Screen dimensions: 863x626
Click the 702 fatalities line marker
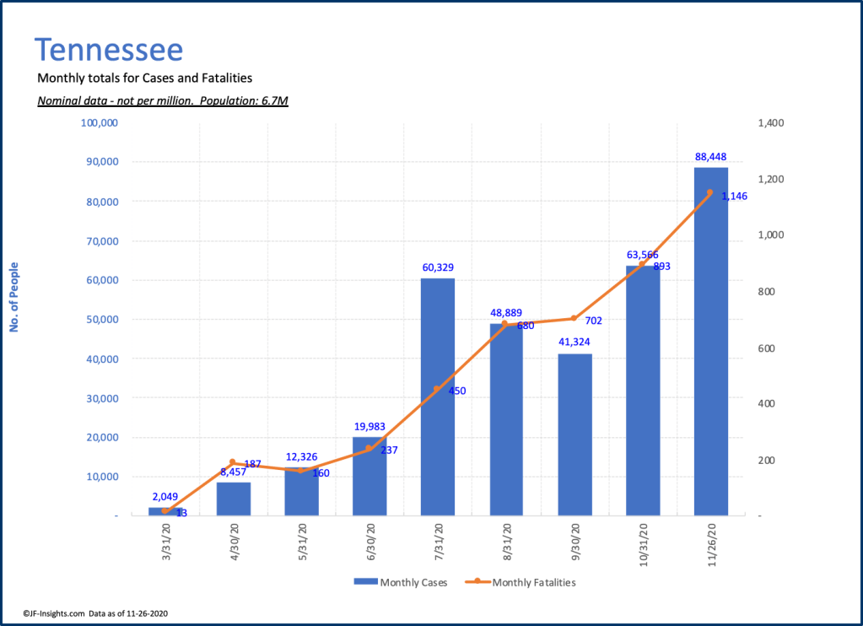(x=574, y=318)
